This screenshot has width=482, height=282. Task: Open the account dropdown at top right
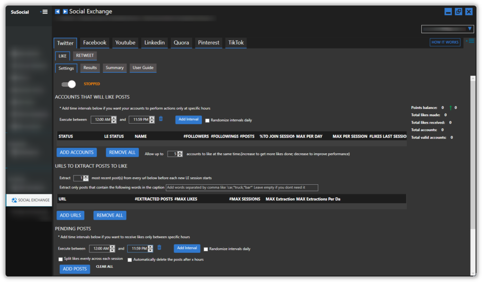[447, 29]
